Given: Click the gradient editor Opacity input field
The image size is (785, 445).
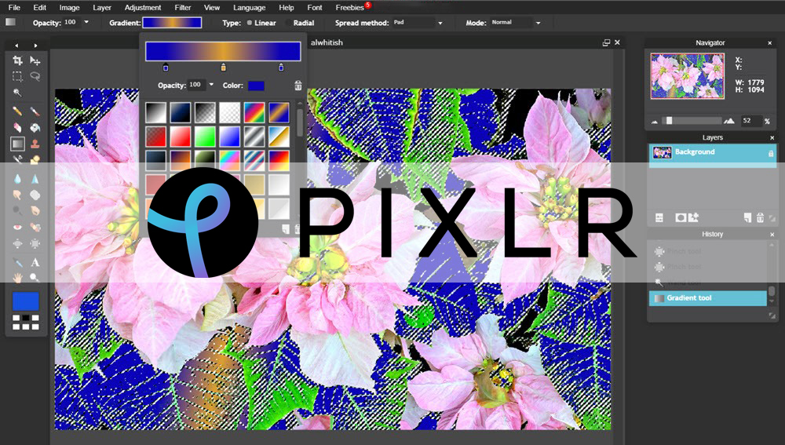Looking at the screenshot, I should [x=196, y=85].
